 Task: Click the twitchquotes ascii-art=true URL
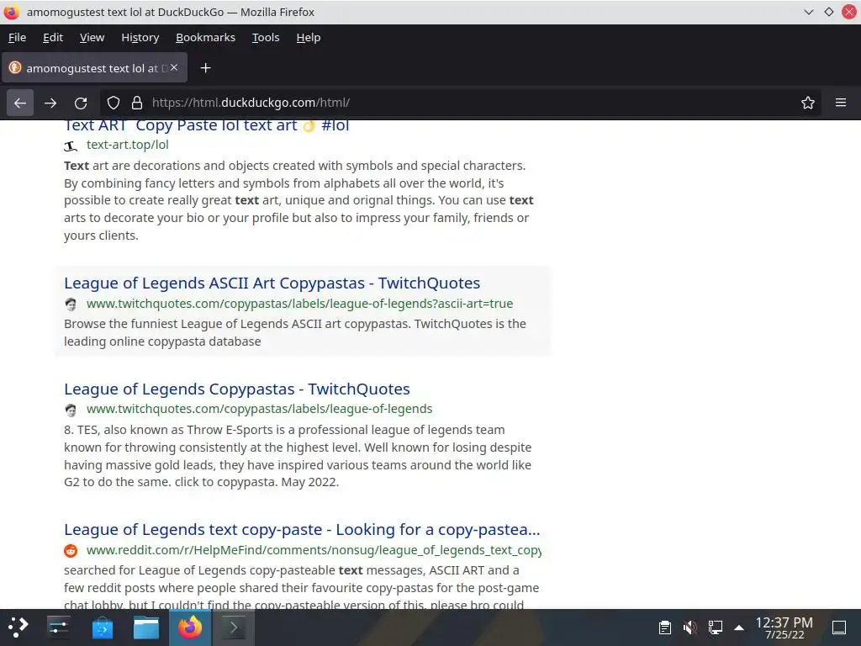(x=300, y=304)
